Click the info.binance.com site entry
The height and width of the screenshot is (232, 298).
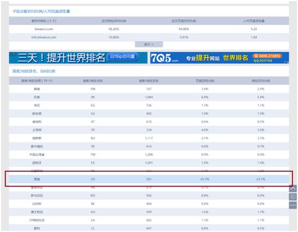pyautogui.click(x=44, y=37)
